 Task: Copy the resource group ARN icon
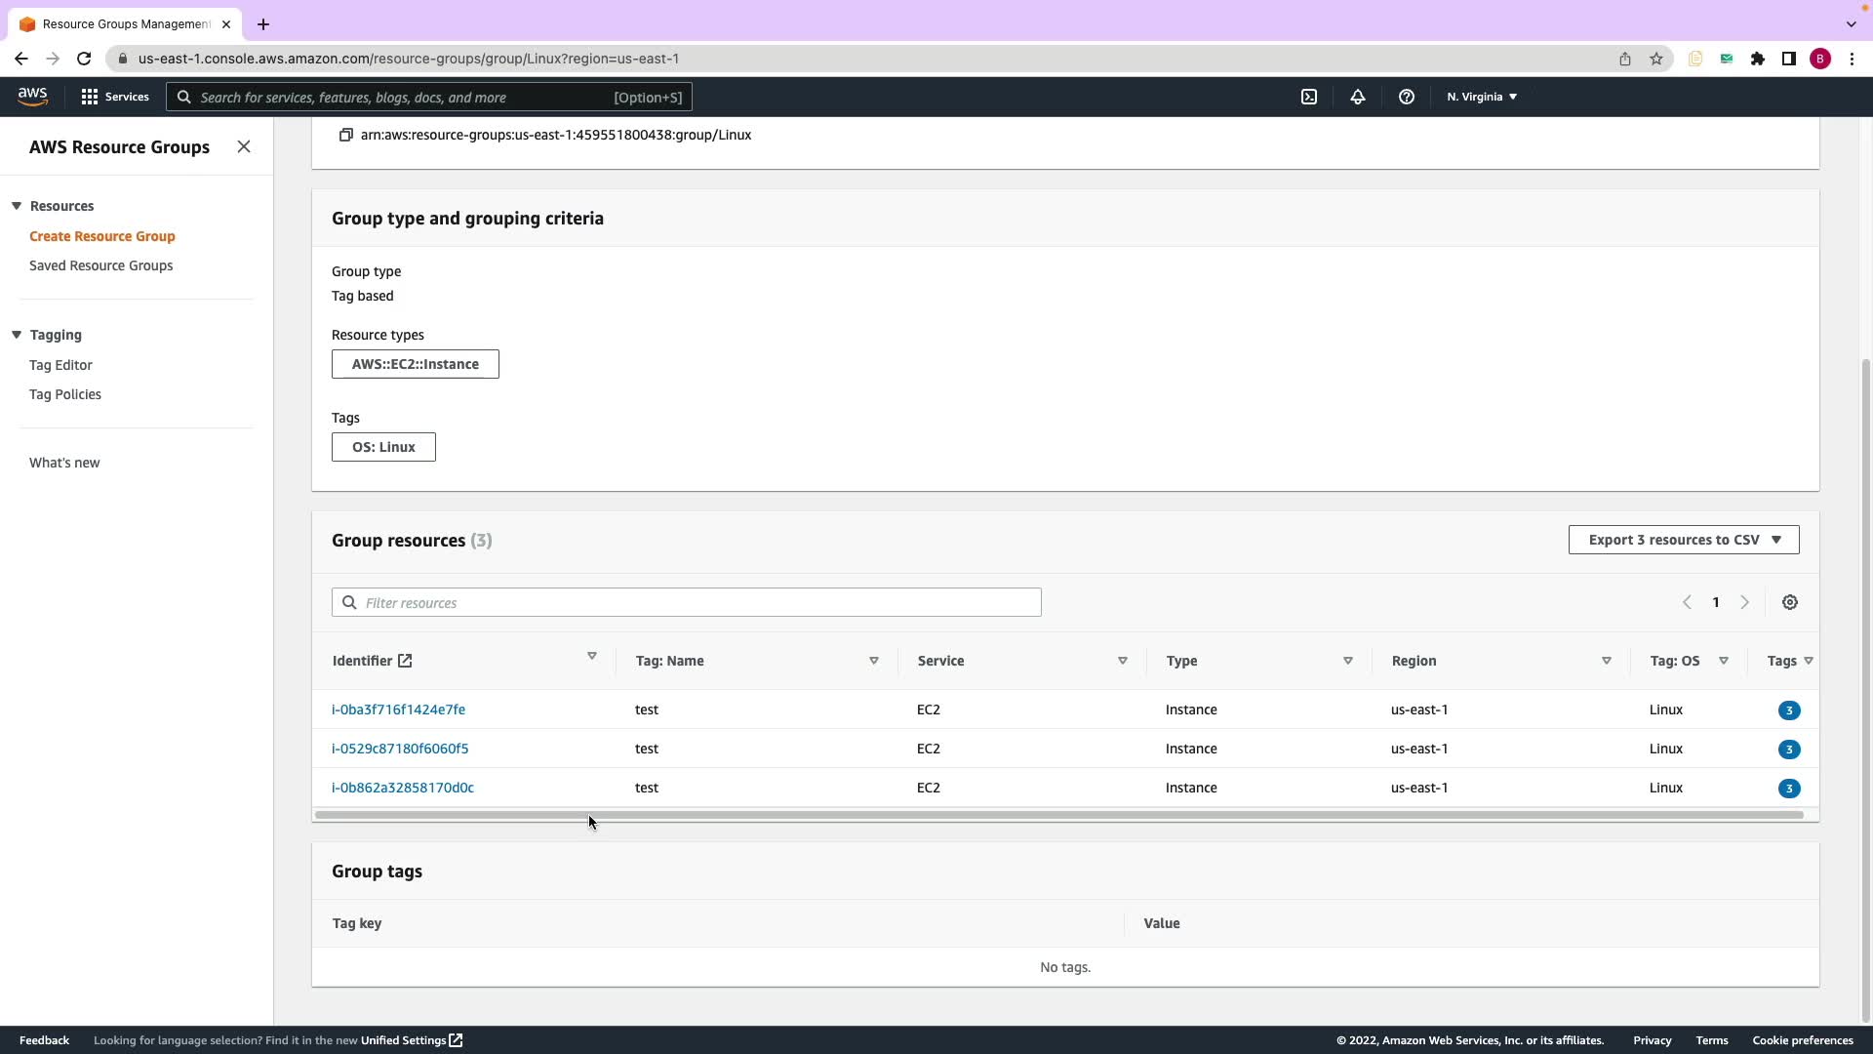[x=345, y=135]
